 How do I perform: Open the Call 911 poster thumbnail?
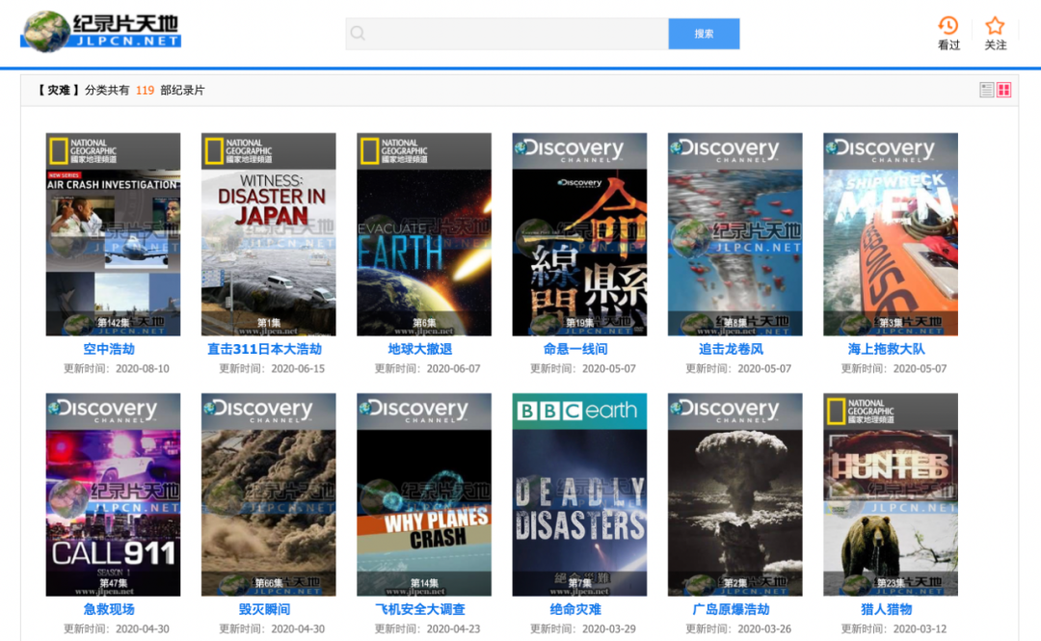click(113, 494)
